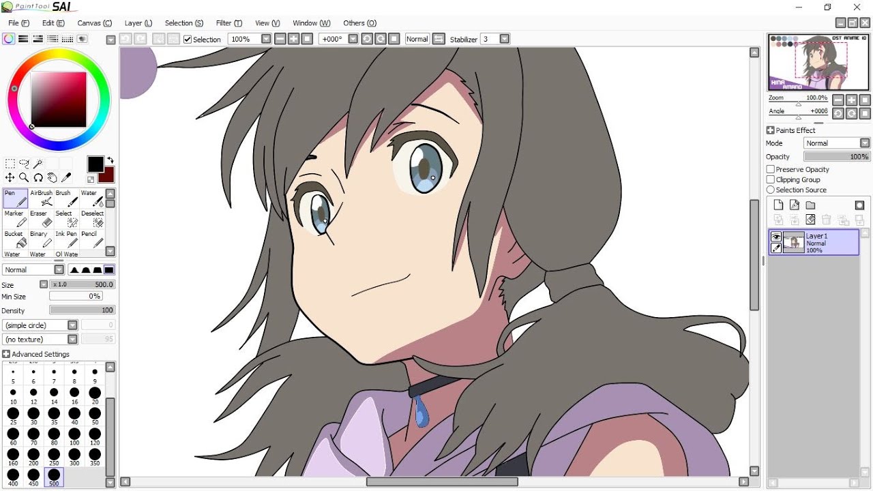Flip the canvas view horizontally
This screenshot has height=491, width=873.
[439, 39]
